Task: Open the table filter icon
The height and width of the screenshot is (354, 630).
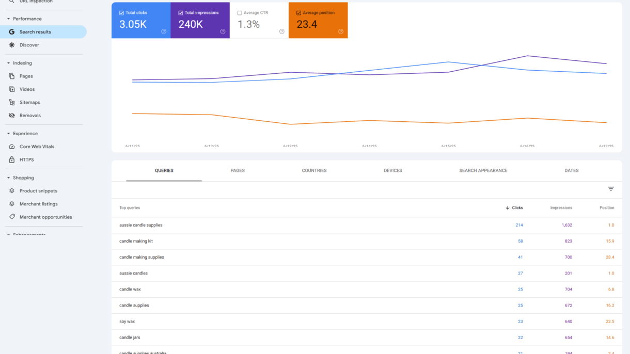Action: pyautogui.click(x=611, y=189)
